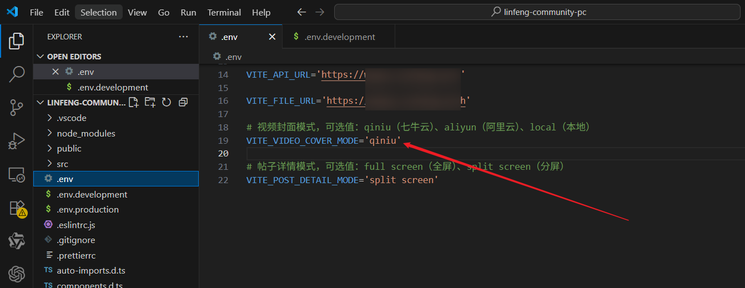The image size is (745, 288).
Task: Click the VITE_API_URL line of code
Action: [355, 74]
